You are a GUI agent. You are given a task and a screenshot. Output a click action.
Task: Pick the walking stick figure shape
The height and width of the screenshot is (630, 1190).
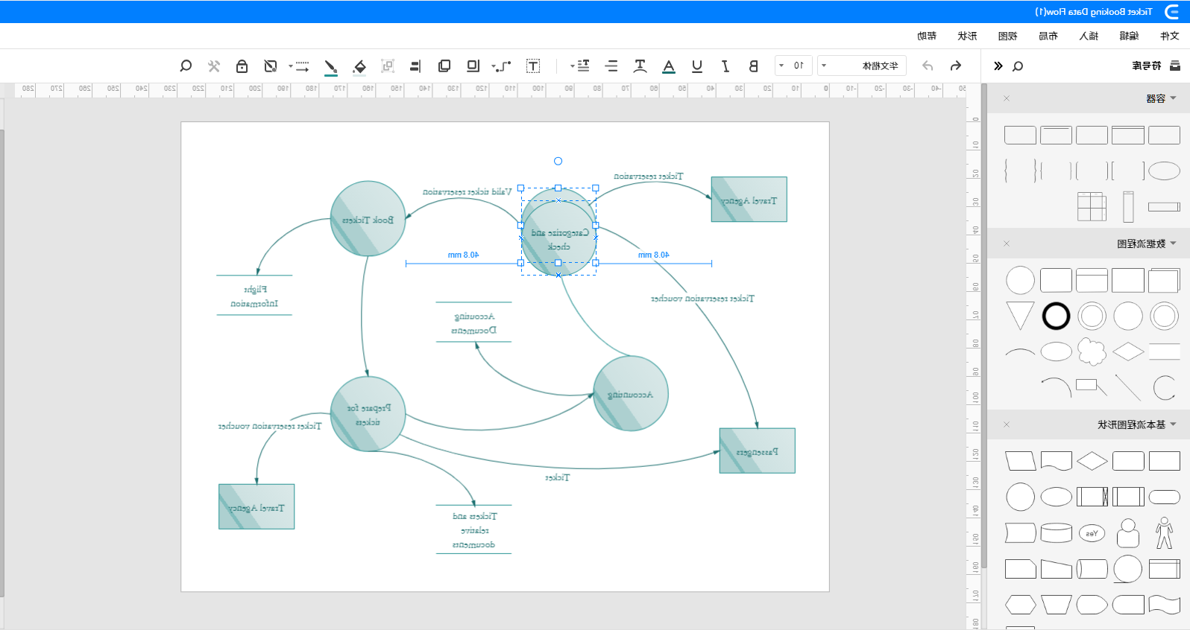(x=1164, y=533)
